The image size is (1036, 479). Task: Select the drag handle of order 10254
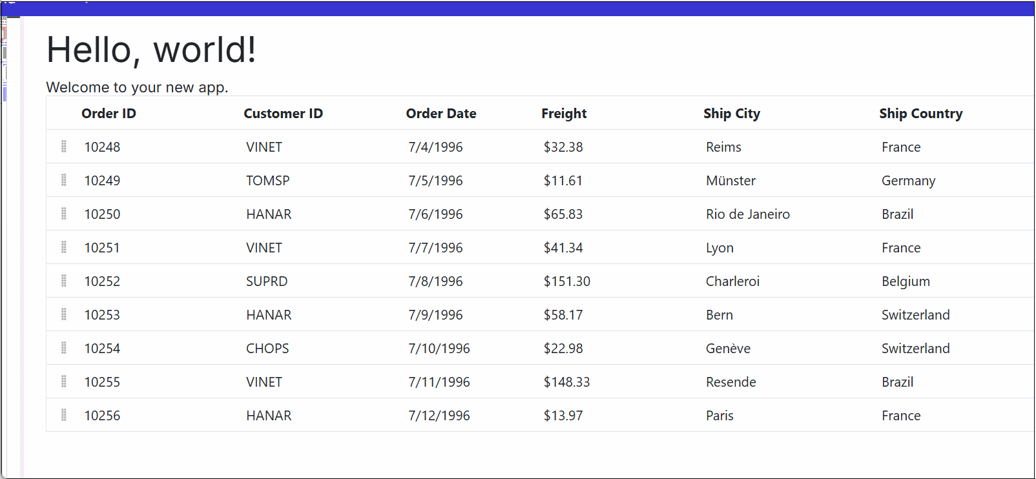pos(64,348)
